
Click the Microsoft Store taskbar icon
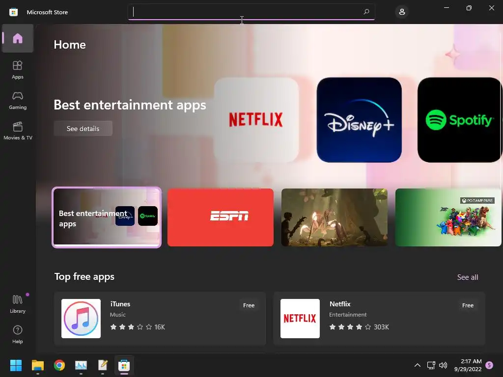[x=124, y=365]
